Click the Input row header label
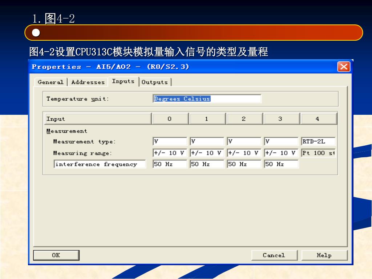372x279 pixels. pos(98,119)
